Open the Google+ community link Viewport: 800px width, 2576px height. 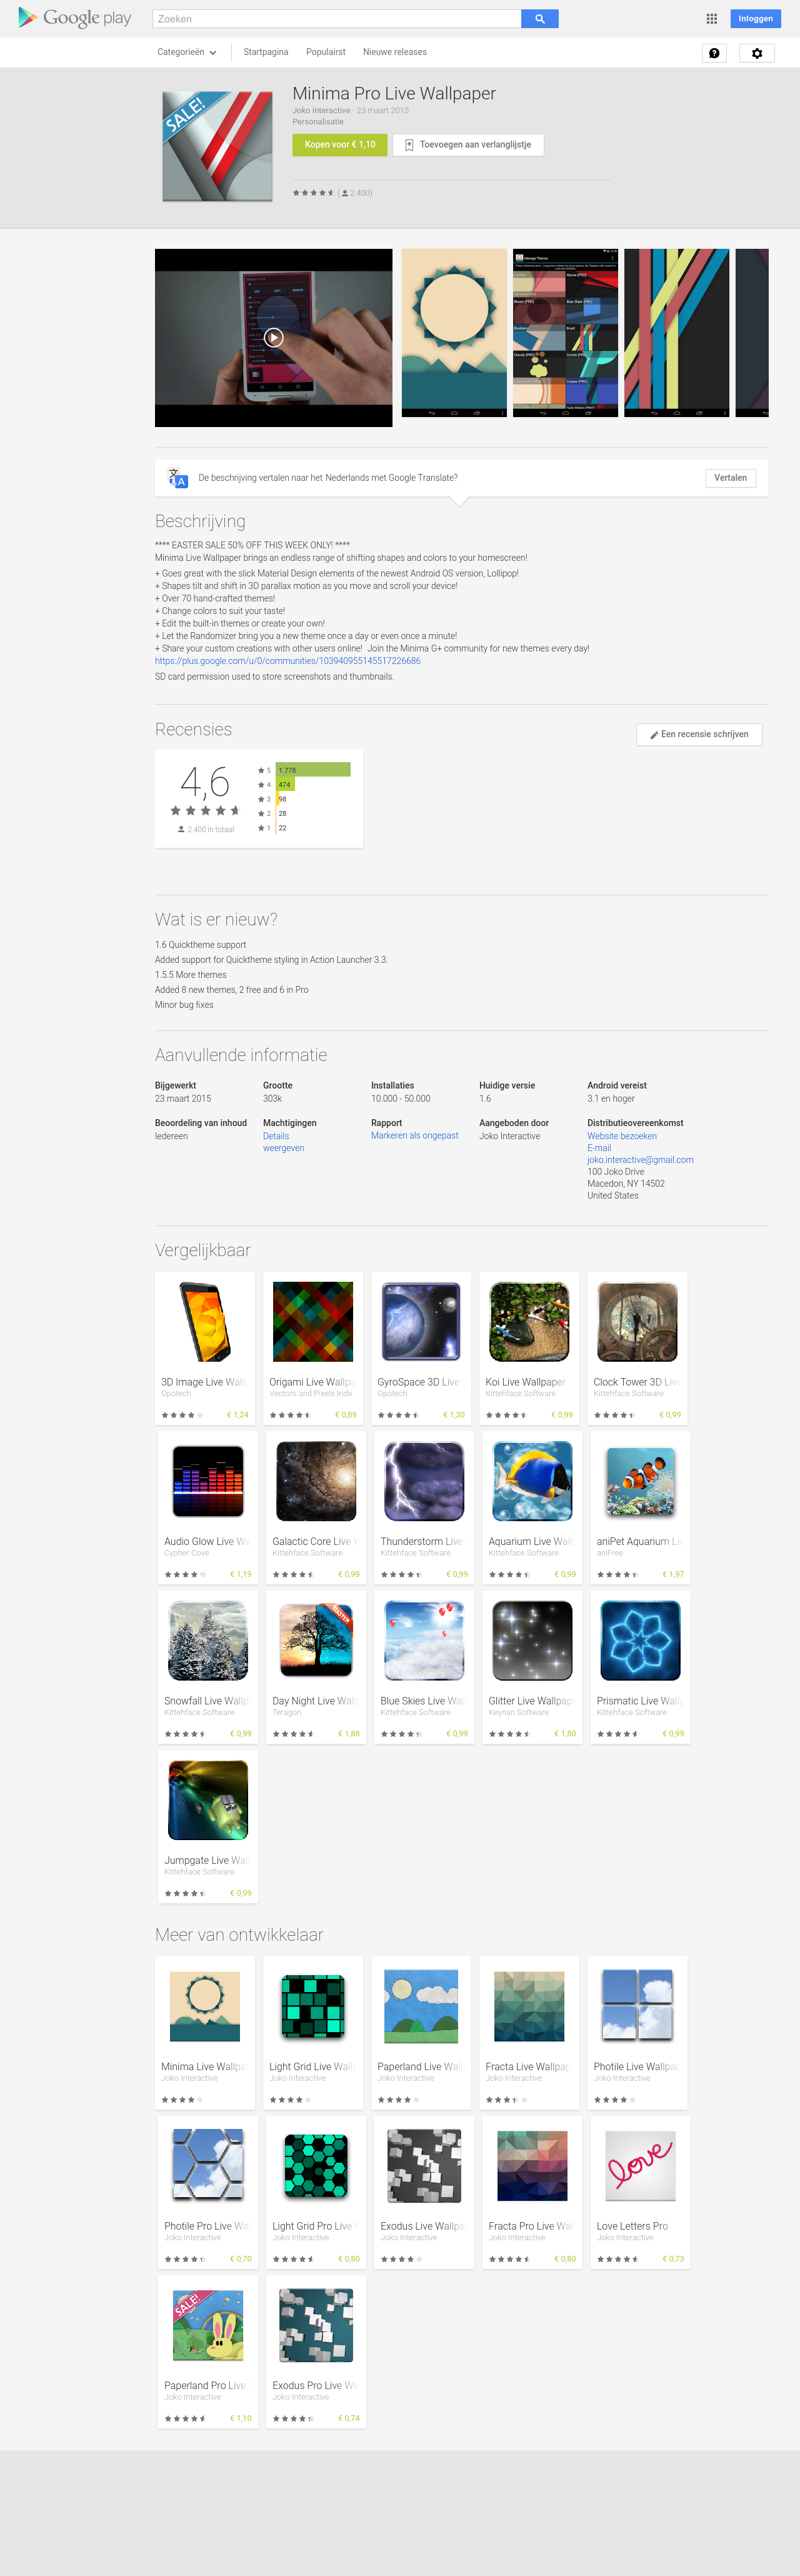pyautogui.click(x=288, y=661)
